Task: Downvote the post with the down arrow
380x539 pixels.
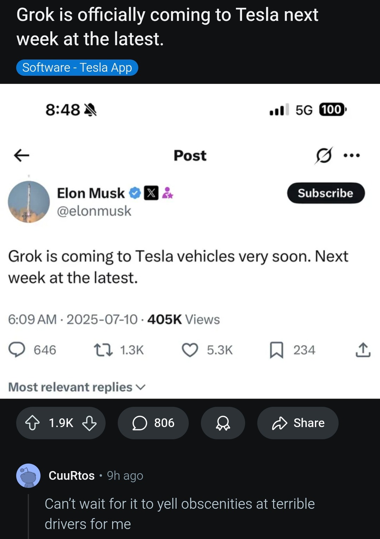Action: pyautogui.click(x=90, y=423)
